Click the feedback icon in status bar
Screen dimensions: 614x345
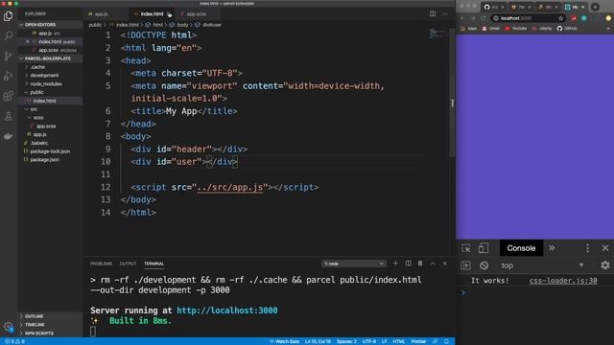(x=435, y=341)
